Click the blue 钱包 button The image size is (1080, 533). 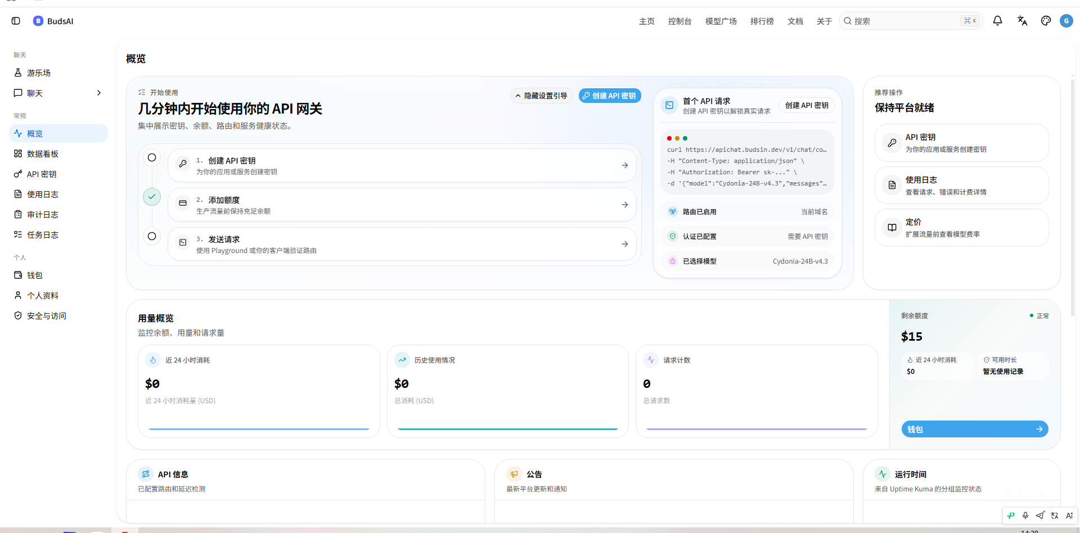(975, 429)
